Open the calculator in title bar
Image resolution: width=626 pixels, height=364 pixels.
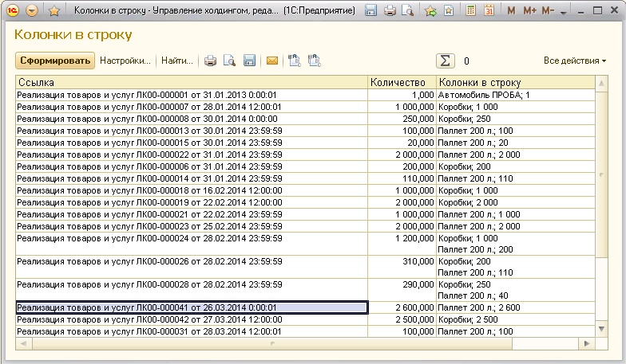[x=472, y=11]
